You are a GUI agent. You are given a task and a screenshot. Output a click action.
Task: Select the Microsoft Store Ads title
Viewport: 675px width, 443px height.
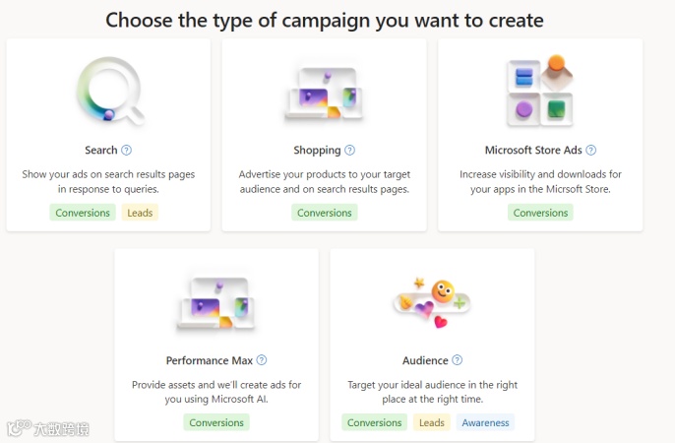pyautogui.click(x=533, y=151)
